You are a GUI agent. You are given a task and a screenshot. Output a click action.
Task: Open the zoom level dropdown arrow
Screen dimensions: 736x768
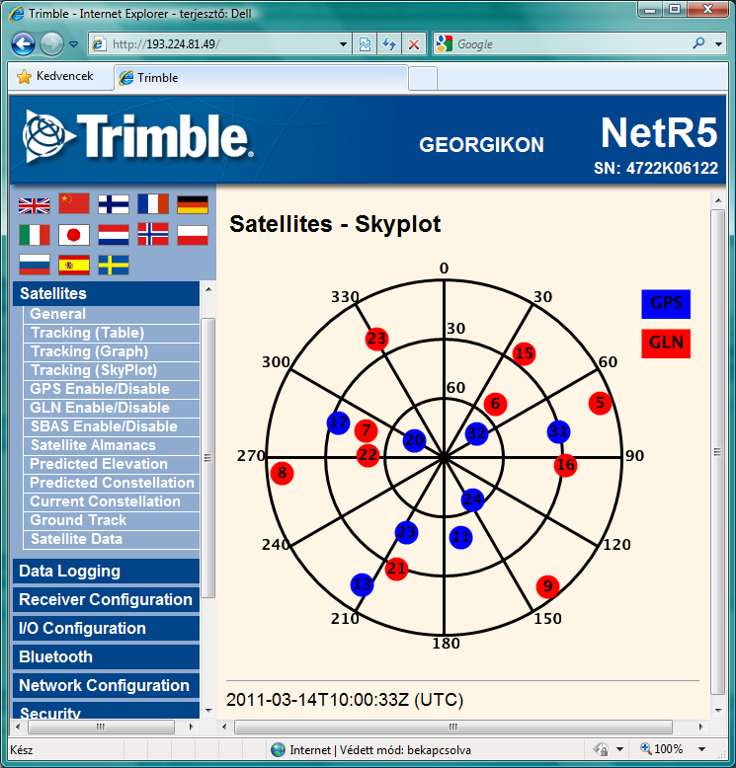pos(701,749)
